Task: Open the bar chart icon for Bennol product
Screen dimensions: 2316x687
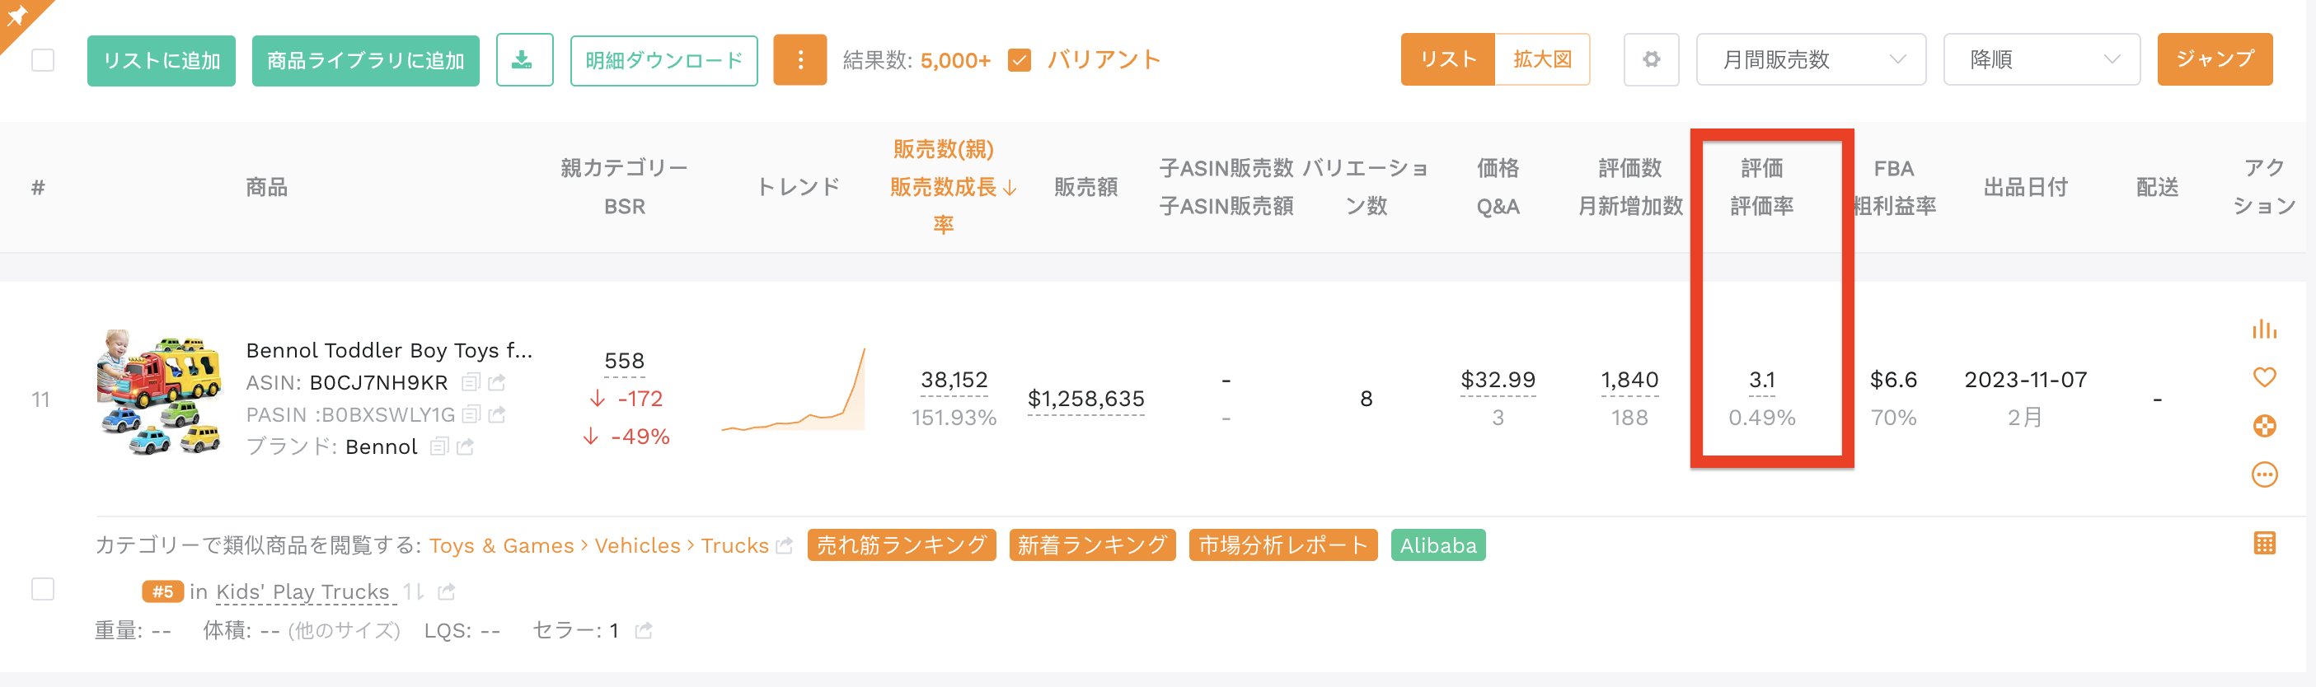Action: pyautogui.click(x=2264, y=329)
